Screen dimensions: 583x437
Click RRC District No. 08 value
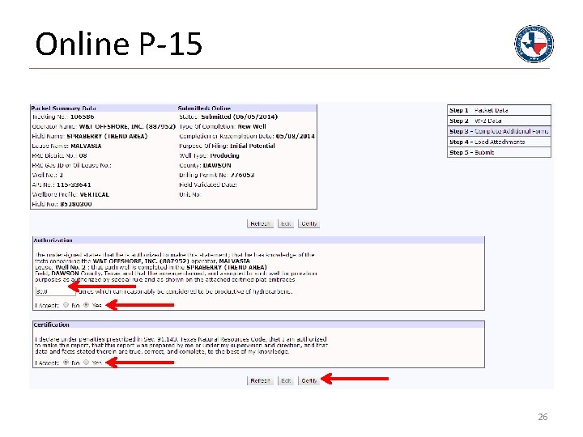click(83, 155)
